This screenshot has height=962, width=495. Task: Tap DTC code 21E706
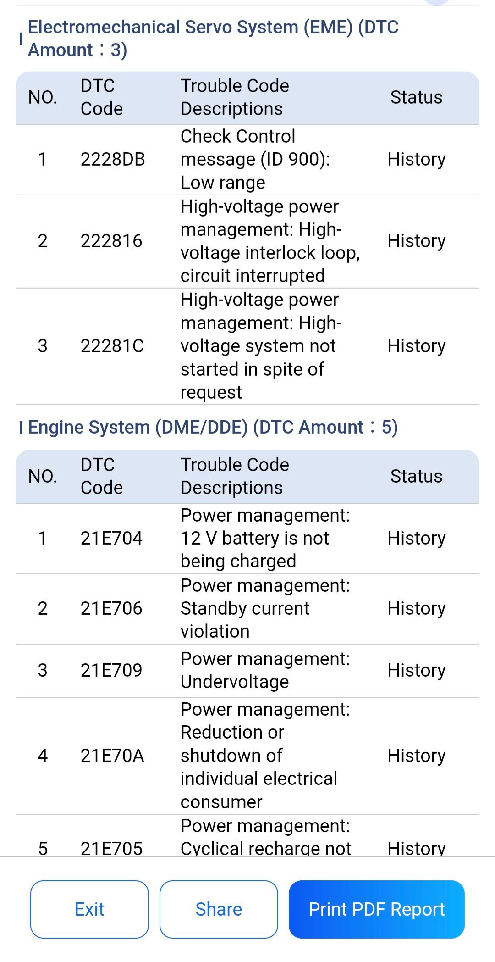click(111, 608)
